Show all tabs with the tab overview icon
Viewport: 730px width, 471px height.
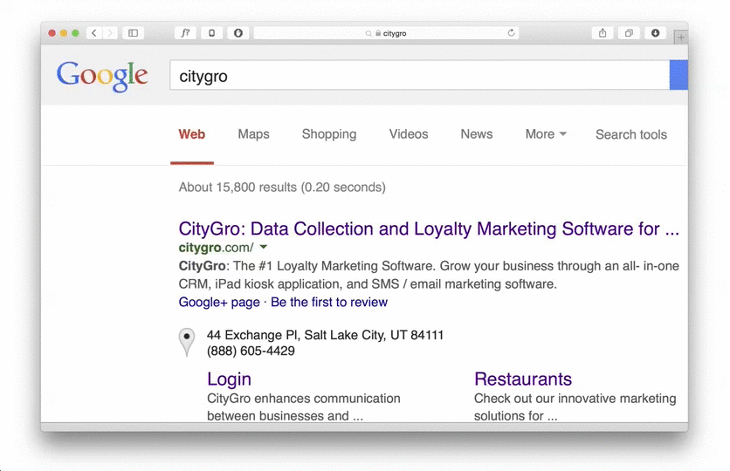pos(629,33)
